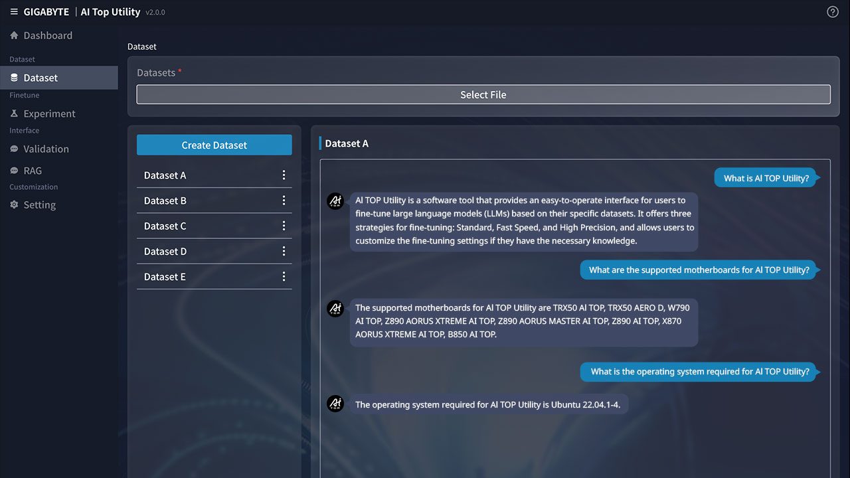
Task: Open Dataset A three-dot options menu
Action: coord(284,175)
